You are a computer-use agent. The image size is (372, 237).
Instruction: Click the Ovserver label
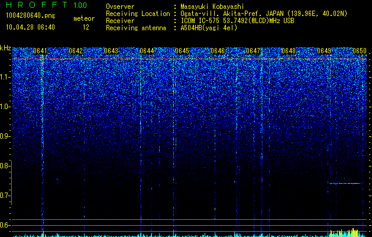(x=120, y=7)
